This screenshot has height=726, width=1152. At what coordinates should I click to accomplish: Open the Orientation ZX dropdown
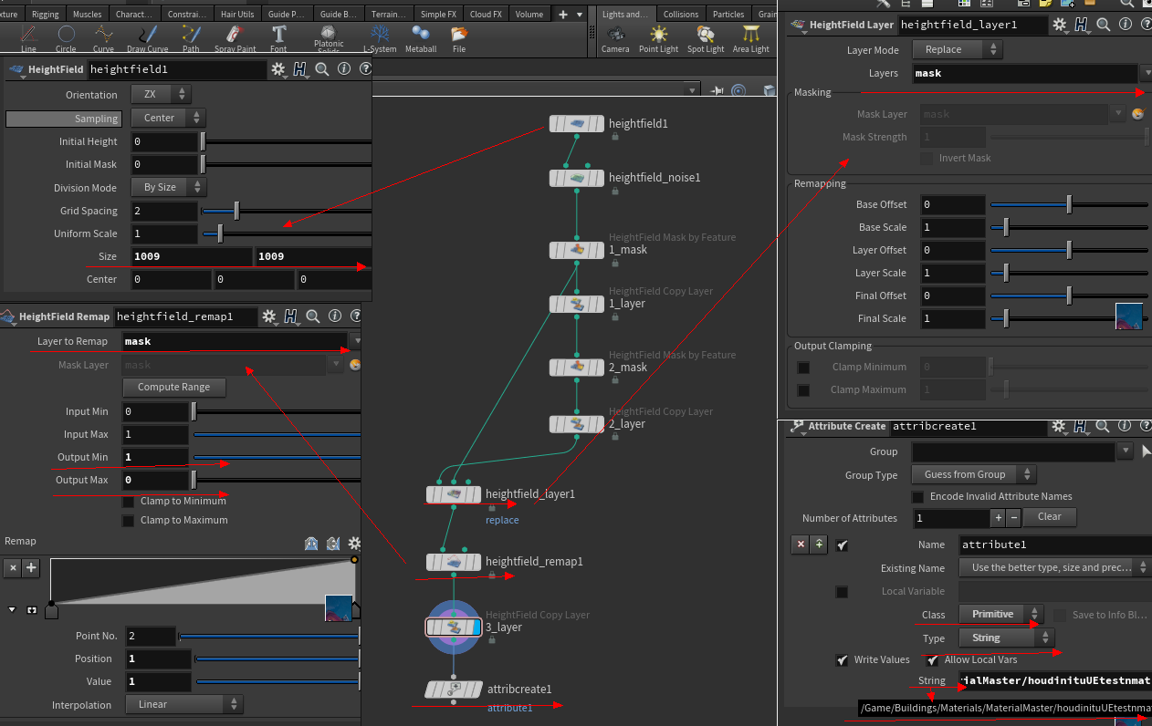[160, 94]
